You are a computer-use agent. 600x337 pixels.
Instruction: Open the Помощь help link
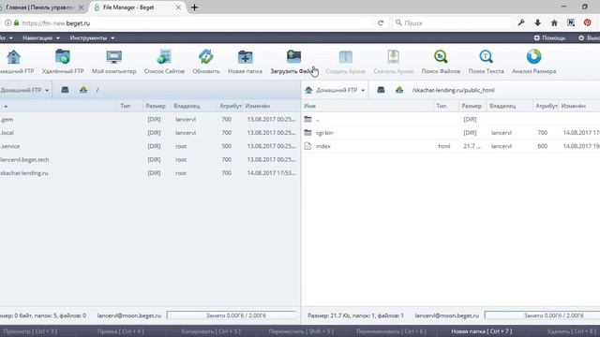tap(549, 37)
